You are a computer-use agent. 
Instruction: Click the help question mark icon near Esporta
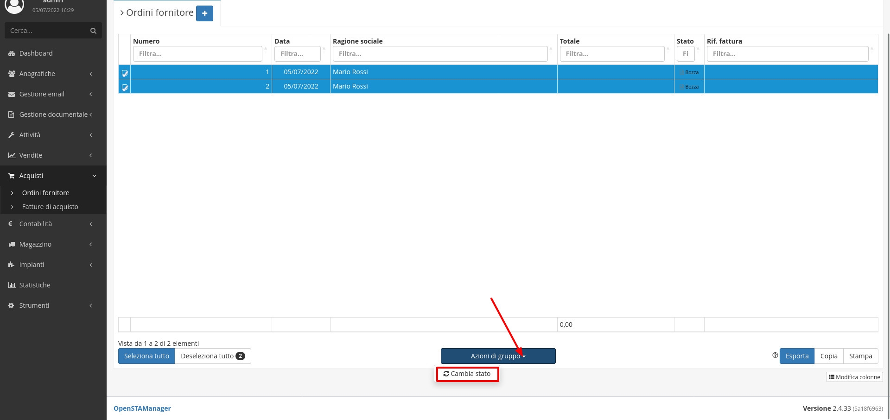click(775, 356)
